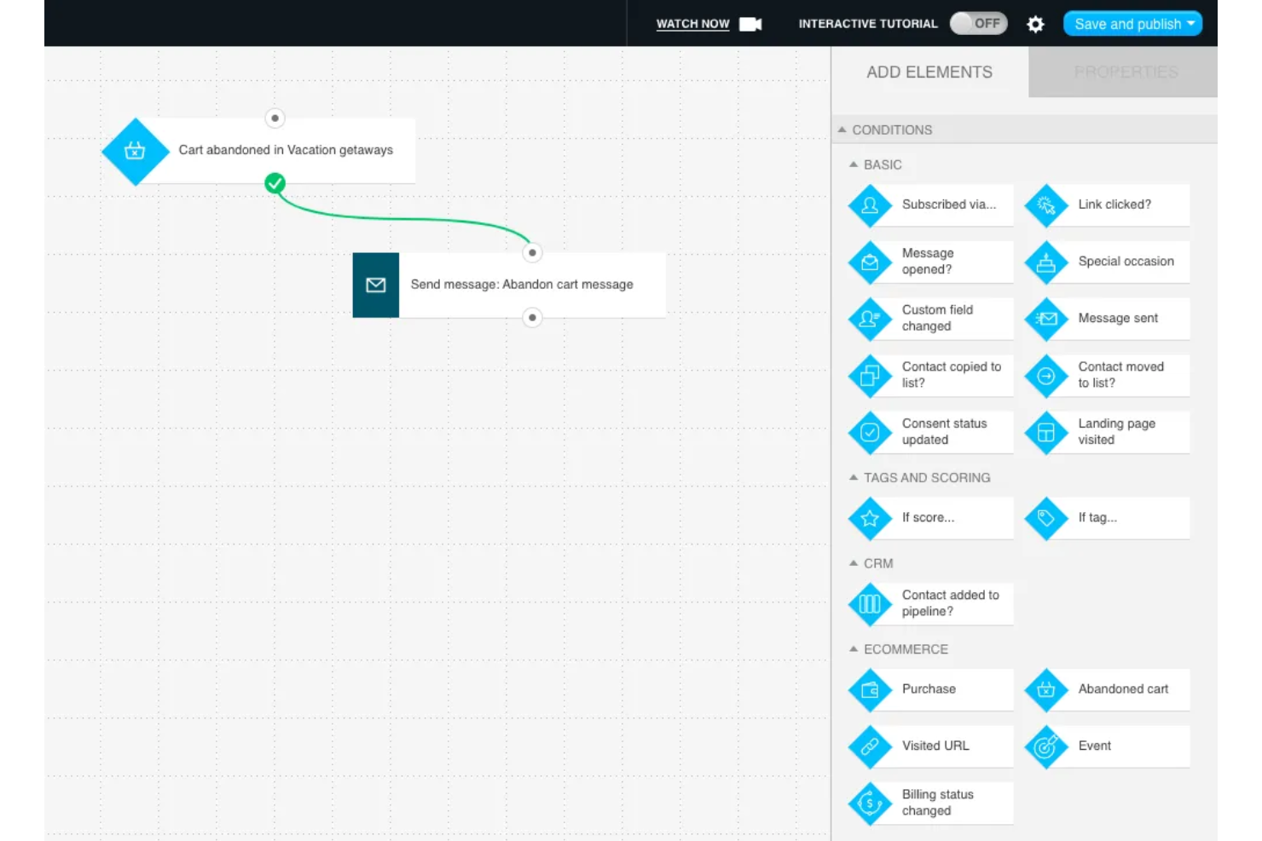
Task: Switch to the PROPERTIES tab
Action: pos(1124,72)
